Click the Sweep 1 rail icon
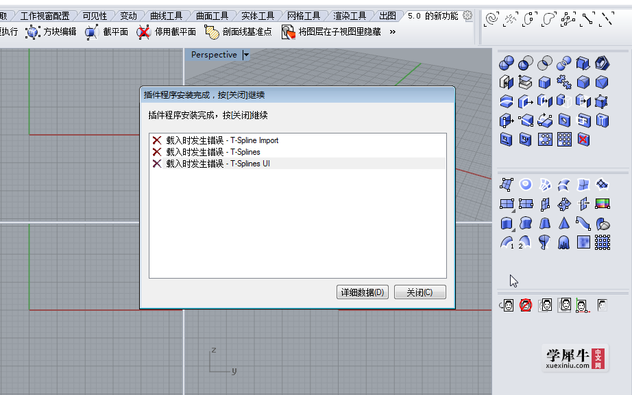632x395 pixels. click(x=507, y=242)
